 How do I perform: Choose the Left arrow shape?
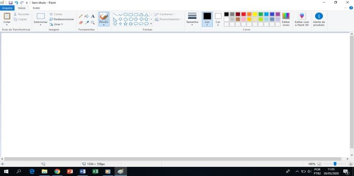pos(141,19)
